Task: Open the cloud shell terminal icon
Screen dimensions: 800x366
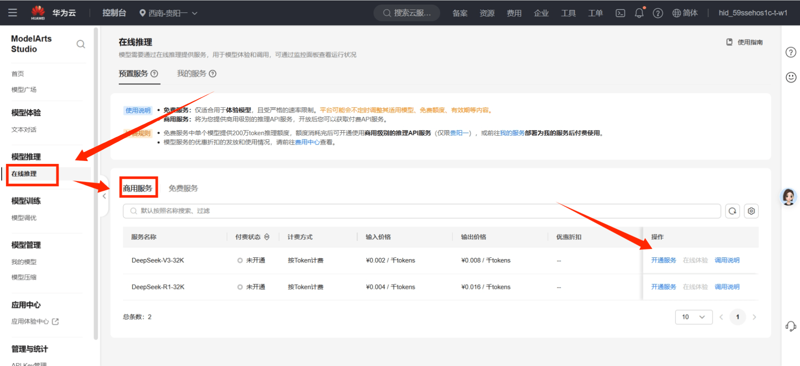Action: pyautogui.click(x=620, y=13)
